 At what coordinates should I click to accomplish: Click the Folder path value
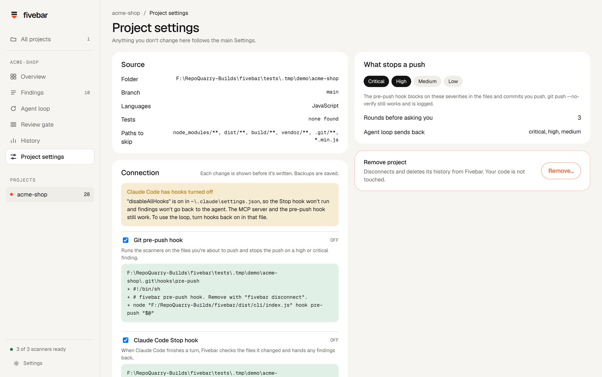[x=257, y=79]
